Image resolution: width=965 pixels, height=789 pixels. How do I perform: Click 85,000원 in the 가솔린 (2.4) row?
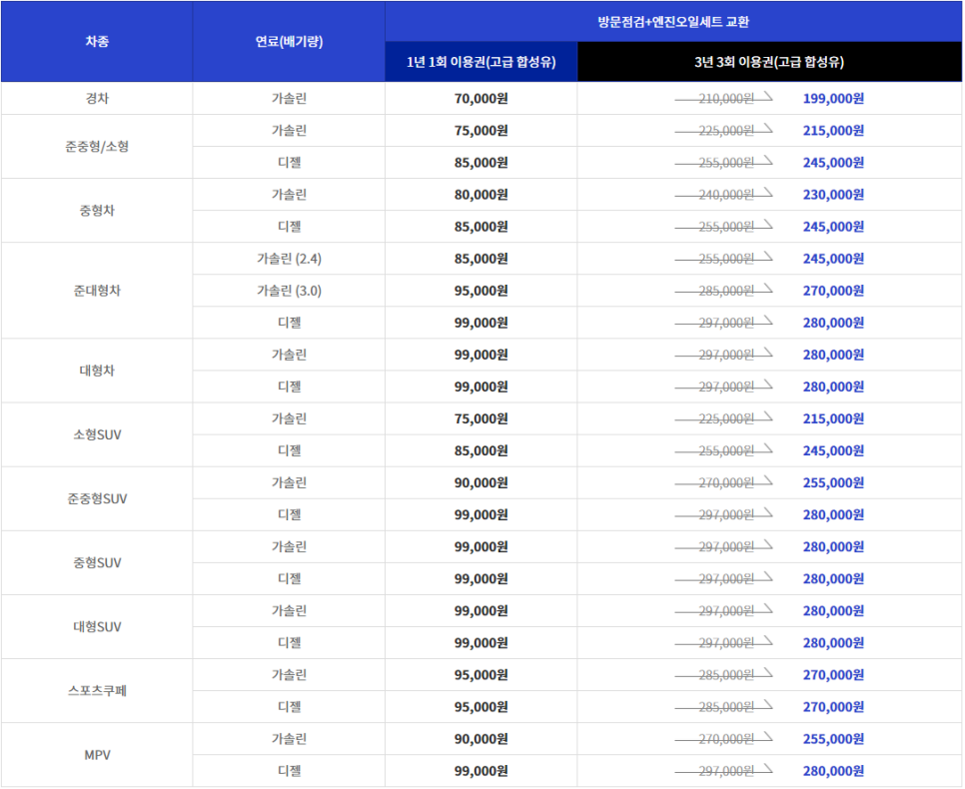pos(482,259)
